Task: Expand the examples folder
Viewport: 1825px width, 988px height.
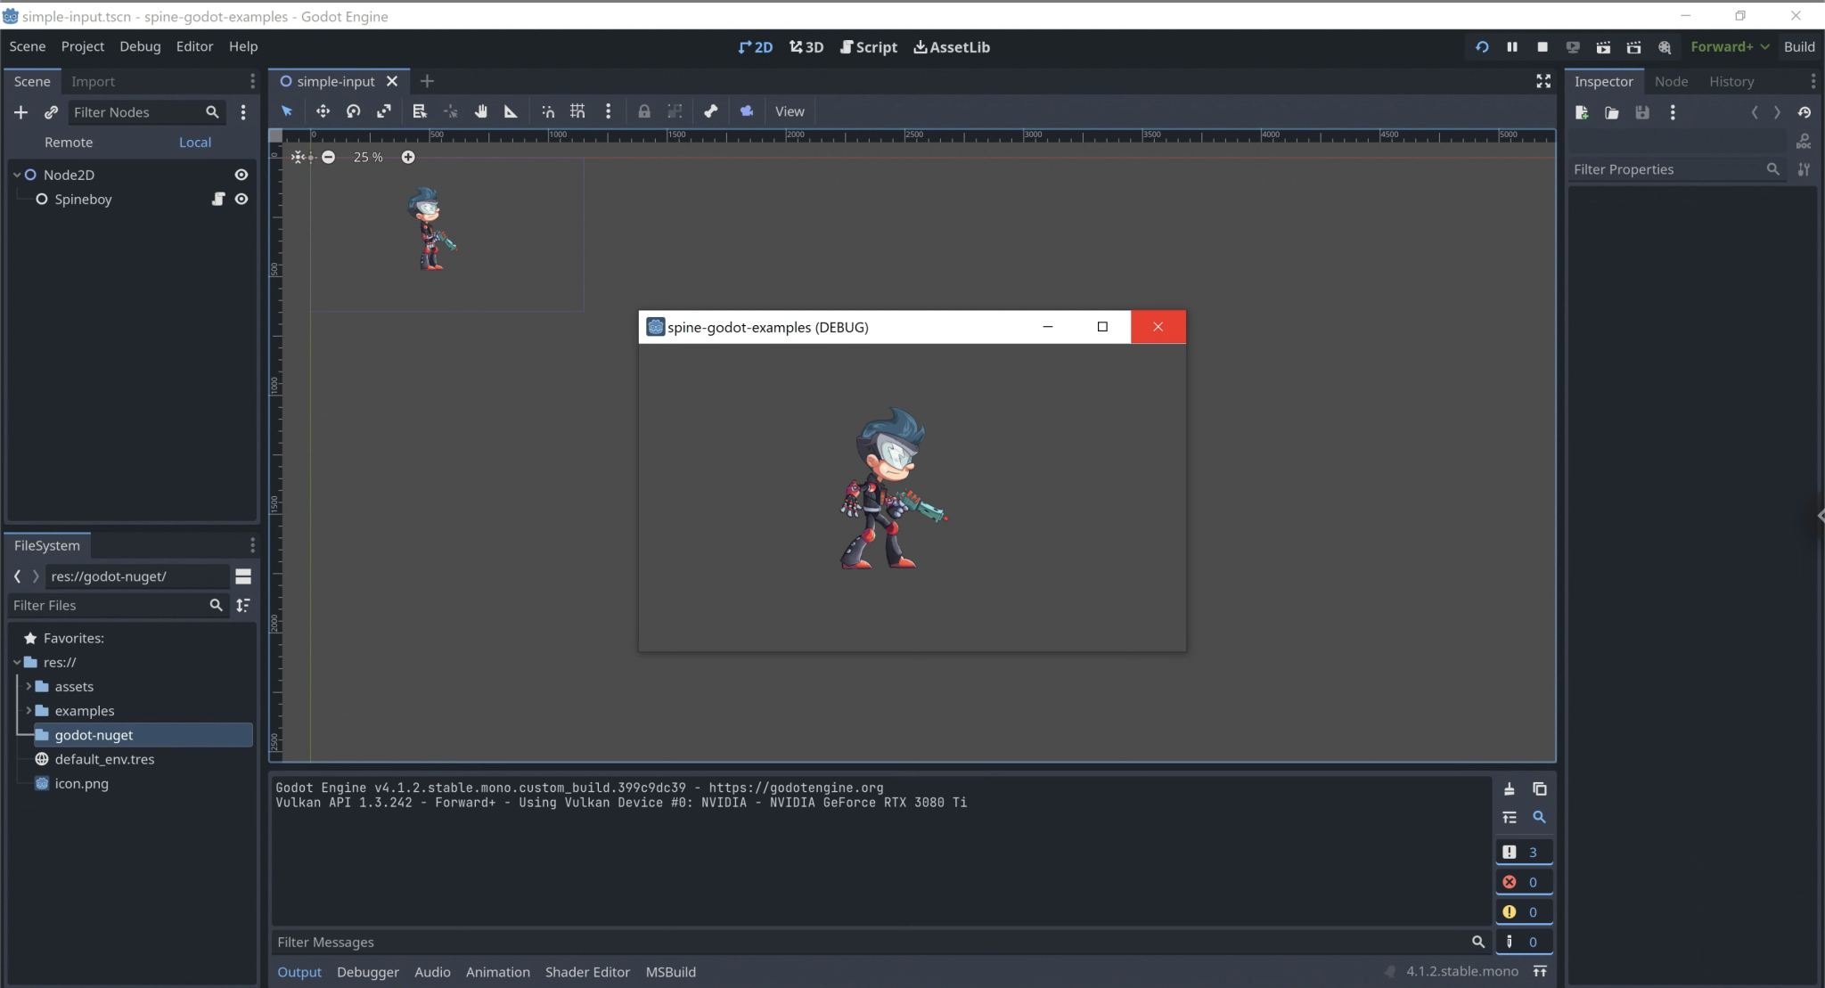Action: click(29, 710)
